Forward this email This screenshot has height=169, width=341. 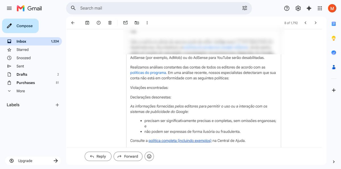[x=128, y=156]
